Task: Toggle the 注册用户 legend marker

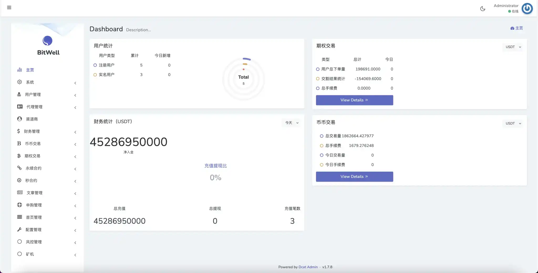Action: click(x=95, y=65)
